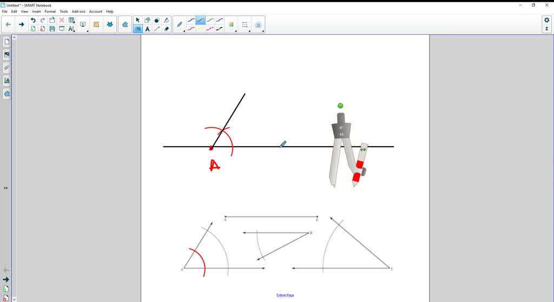Choose the green pen line style
Image resolution: width=554 pixels, height=302 pixels.
click(210, 20)
